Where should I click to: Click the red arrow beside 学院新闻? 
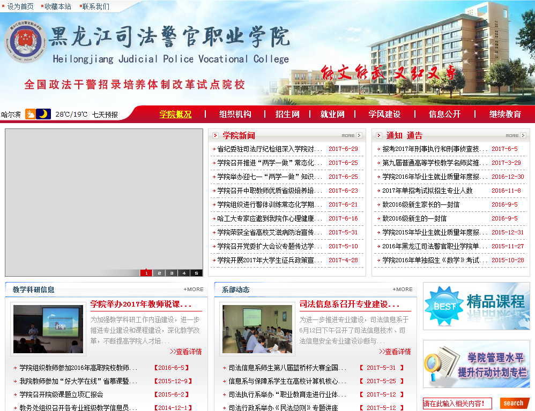[216, 135]
